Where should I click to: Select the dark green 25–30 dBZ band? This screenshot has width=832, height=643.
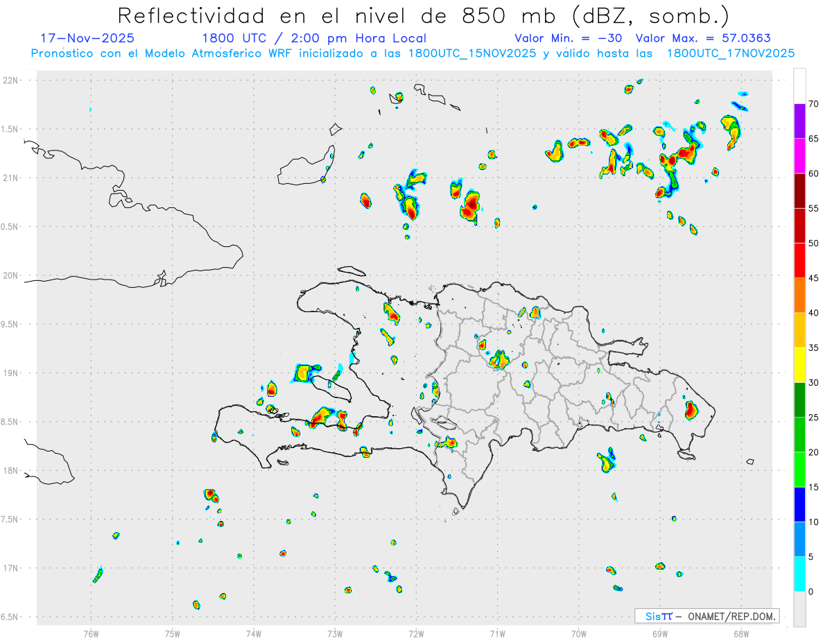pyautogui.click(x=799, y=400)
